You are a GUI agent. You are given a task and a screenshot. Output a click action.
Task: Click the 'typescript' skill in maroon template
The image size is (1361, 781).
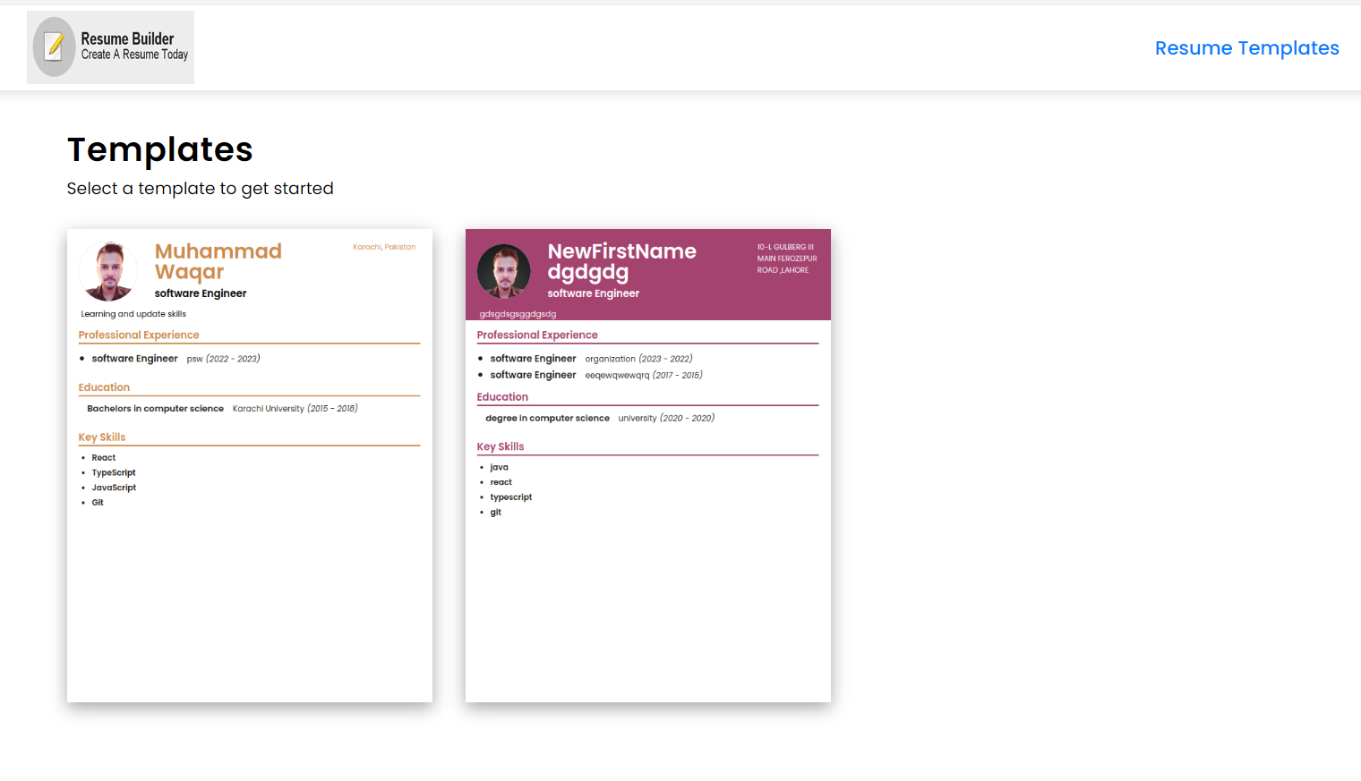[x=511, y=497]
